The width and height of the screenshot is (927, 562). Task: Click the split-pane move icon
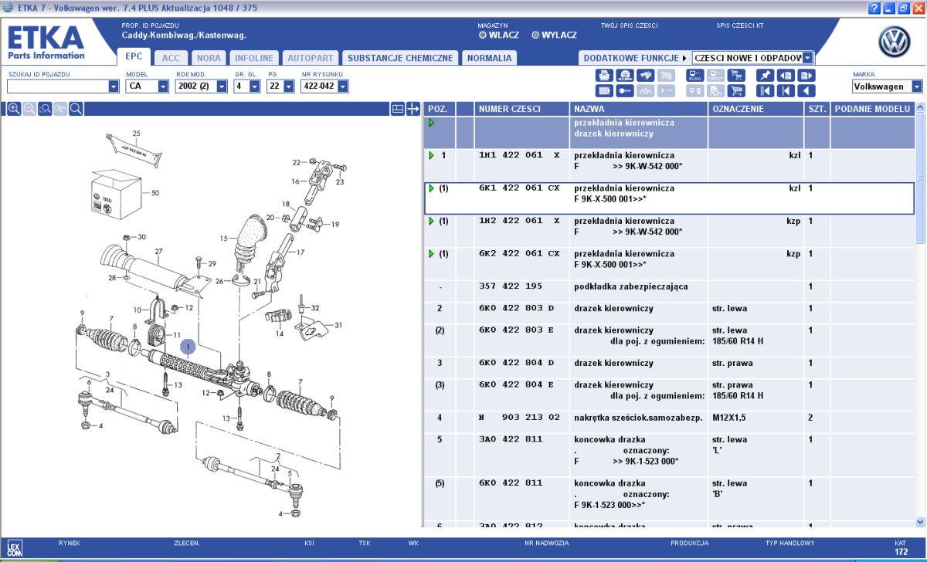413,109
